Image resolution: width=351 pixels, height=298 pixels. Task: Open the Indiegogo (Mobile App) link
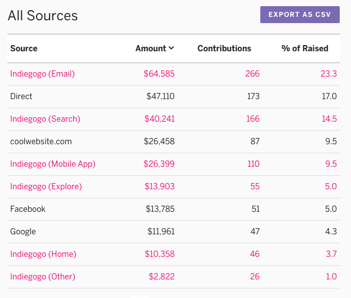(53, 164)
